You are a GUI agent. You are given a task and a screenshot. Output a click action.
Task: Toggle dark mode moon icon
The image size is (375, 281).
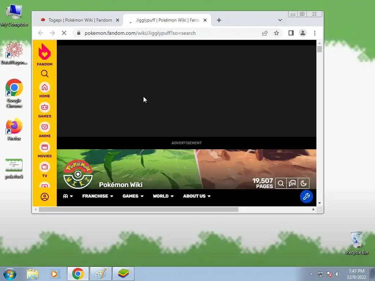304,184
